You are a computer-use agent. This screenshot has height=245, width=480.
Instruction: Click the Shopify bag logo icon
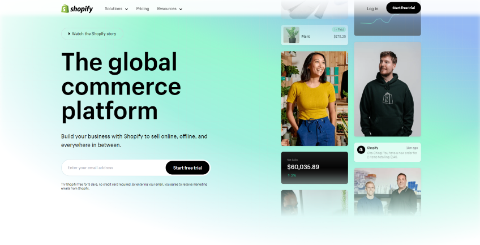tap(65, 8)
